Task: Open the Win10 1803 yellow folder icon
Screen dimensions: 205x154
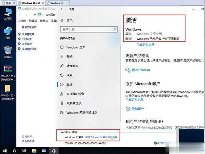Action: tap(8, 92)
